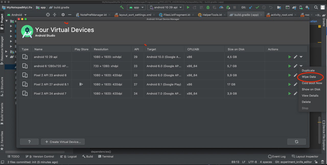The image size is (327, 165).
Task: Click the Git Show History clock icon
Action: pyautogui.click(x=264, y=7)
